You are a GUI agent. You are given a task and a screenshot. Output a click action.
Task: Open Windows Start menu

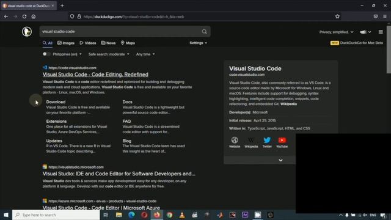tap(6, 215)
